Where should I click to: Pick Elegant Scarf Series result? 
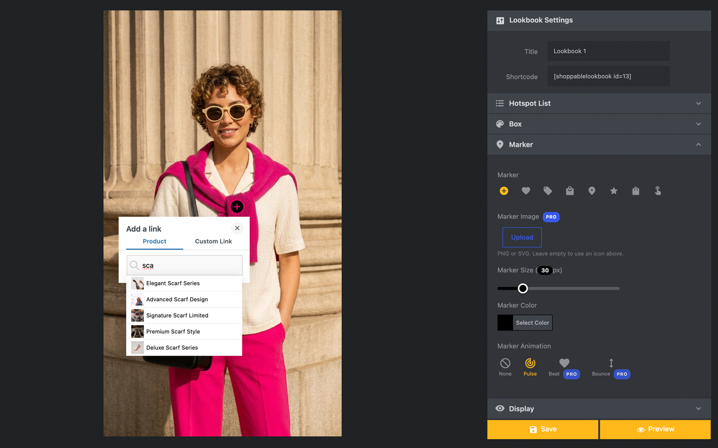[184, 283]
